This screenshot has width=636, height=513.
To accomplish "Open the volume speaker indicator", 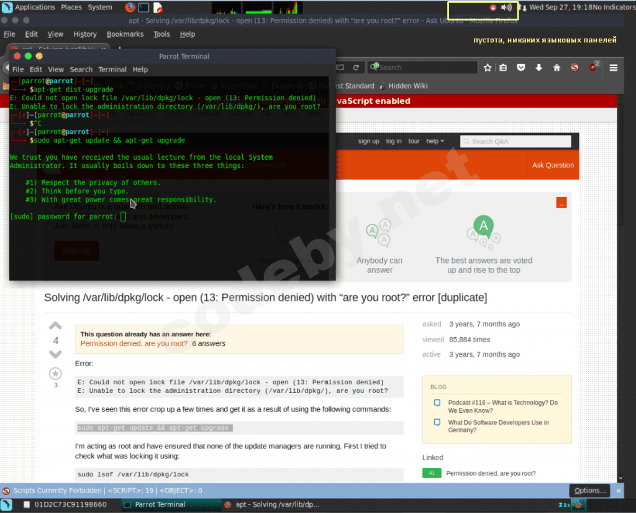I will point(506,7).
